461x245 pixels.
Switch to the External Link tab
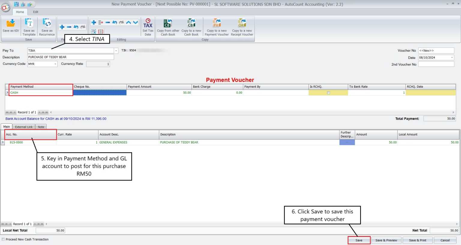24,127
